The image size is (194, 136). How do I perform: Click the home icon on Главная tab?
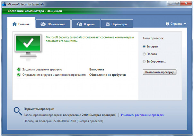14,24
